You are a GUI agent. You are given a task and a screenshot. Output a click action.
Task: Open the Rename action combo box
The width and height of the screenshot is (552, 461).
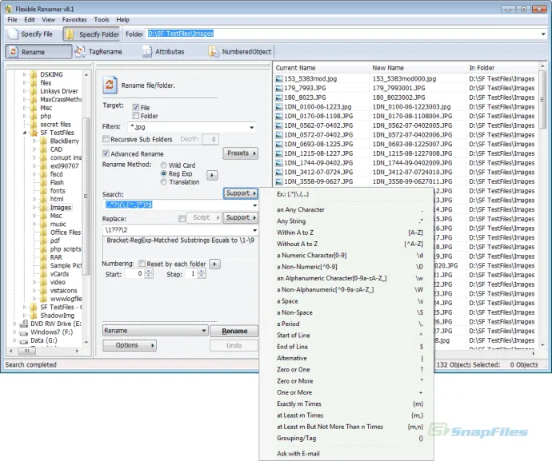[x=155, y=331]
